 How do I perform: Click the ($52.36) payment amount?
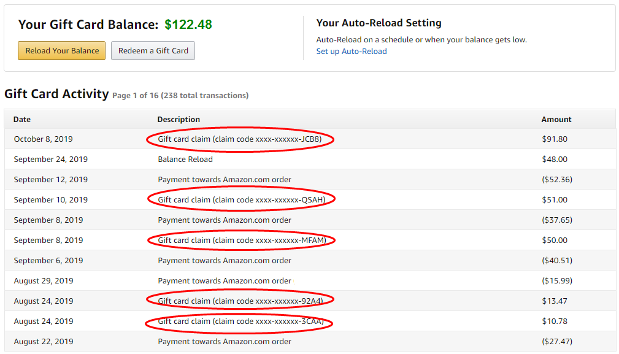tap(557, 180)
